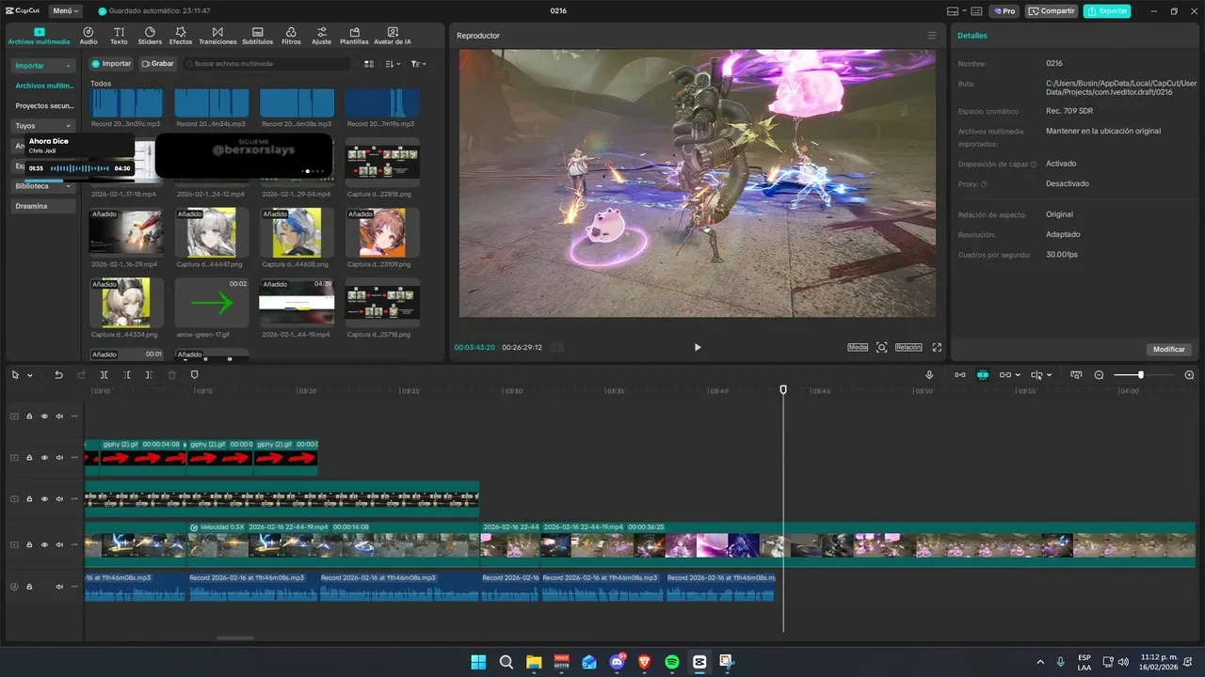Viewport: 1205px width, 677px height.
Task: Open the Stickers tab
Action: point(150,36)
